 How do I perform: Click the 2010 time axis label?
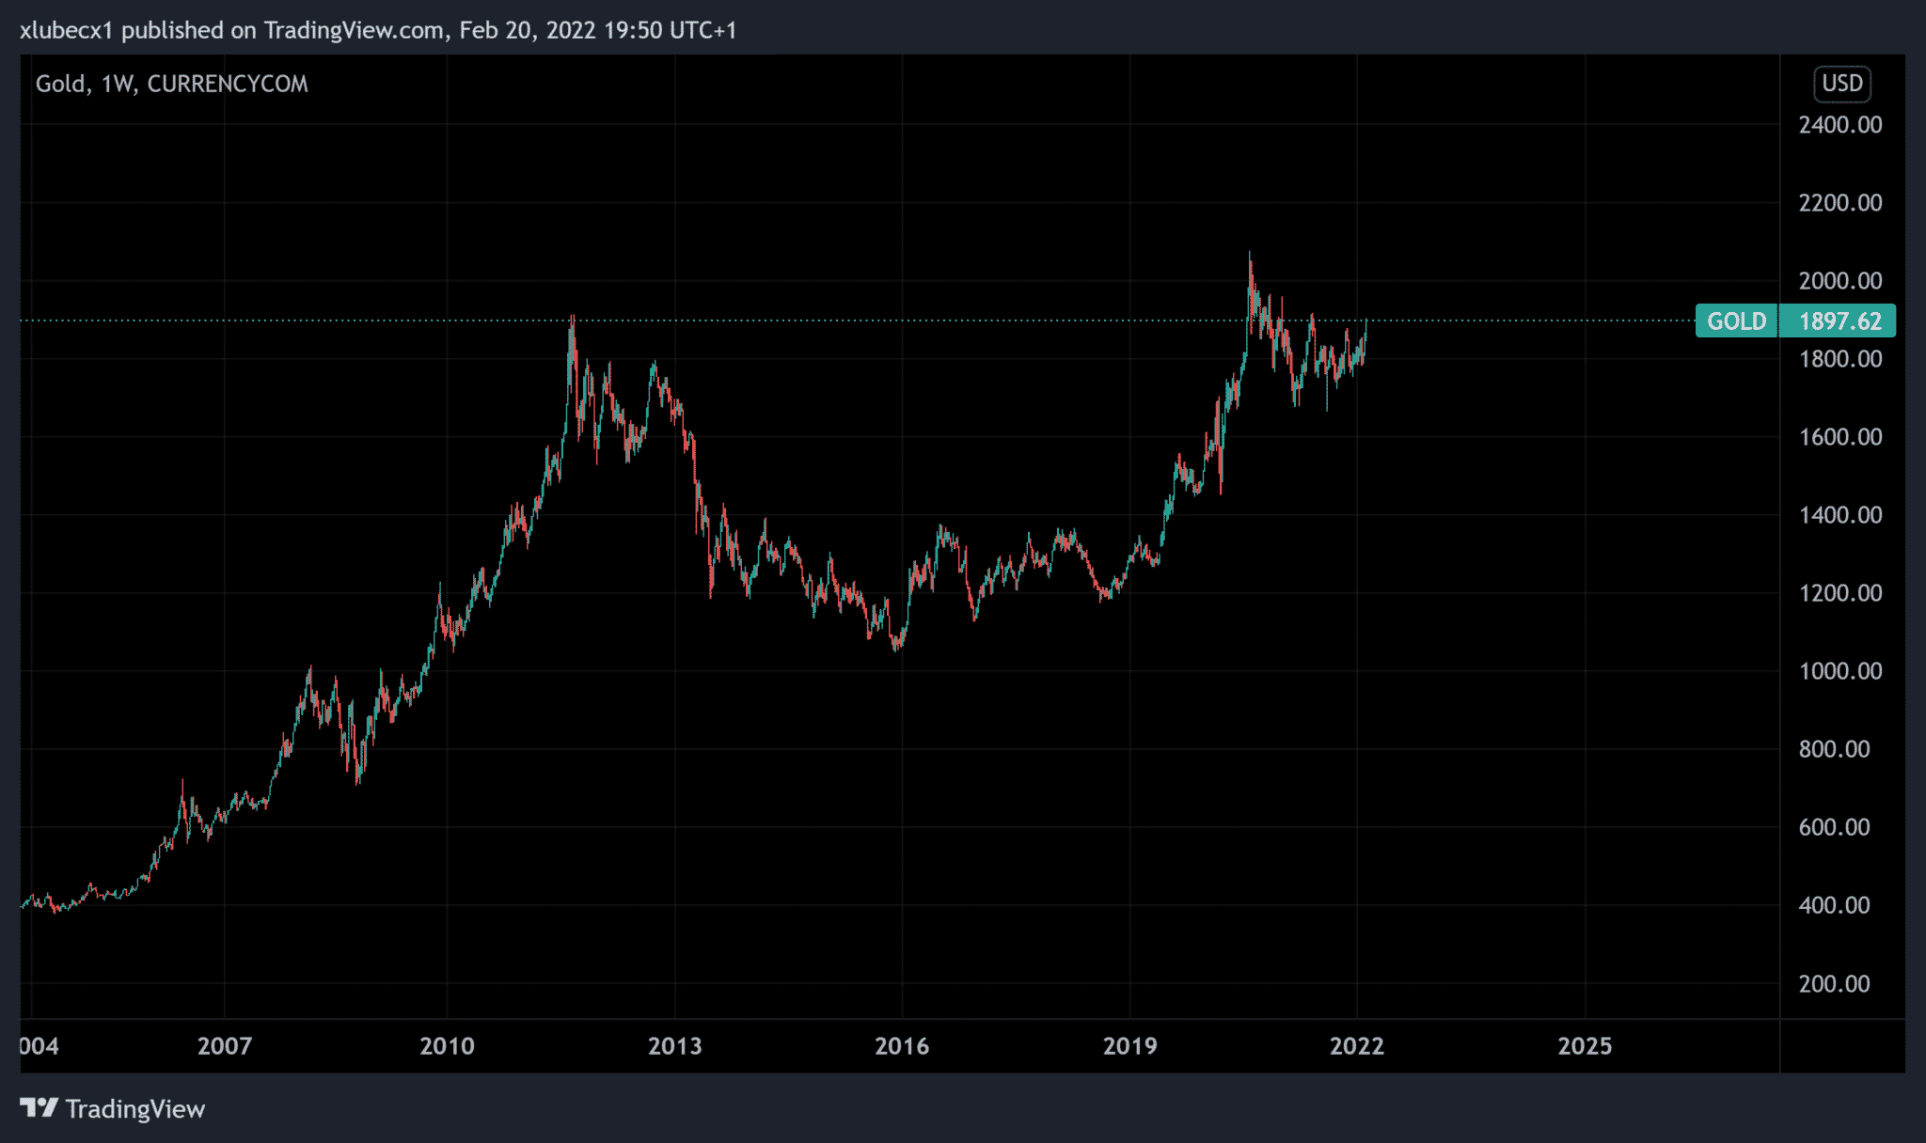(447, 1046)
